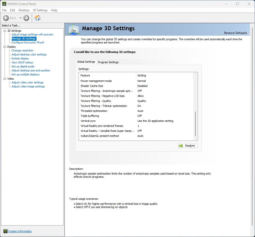Viewport: 255px width, 237px height.
Task: Select the Triple buffering setting row
Action: click(90, 116)
